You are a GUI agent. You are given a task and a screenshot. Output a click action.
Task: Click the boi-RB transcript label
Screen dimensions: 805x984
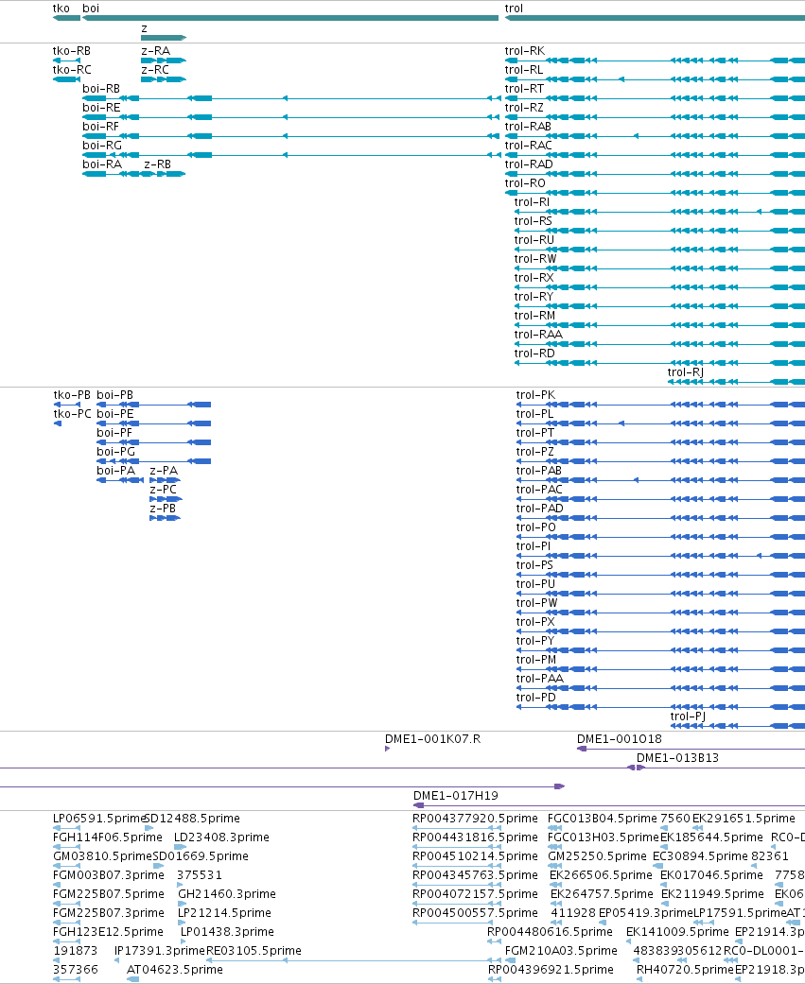100,89
